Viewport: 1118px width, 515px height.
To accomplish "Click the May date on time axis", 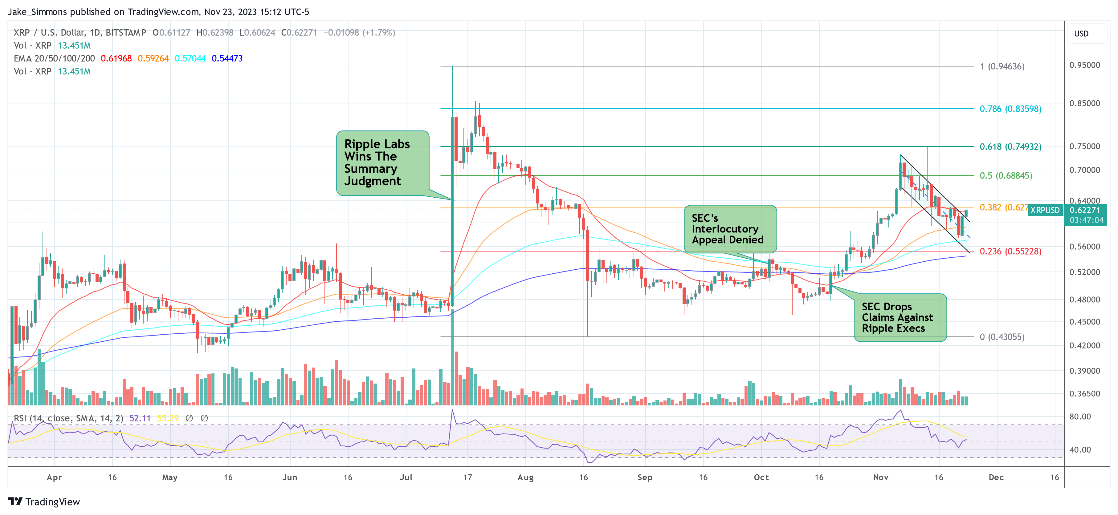I will click(x=170, y=477).
